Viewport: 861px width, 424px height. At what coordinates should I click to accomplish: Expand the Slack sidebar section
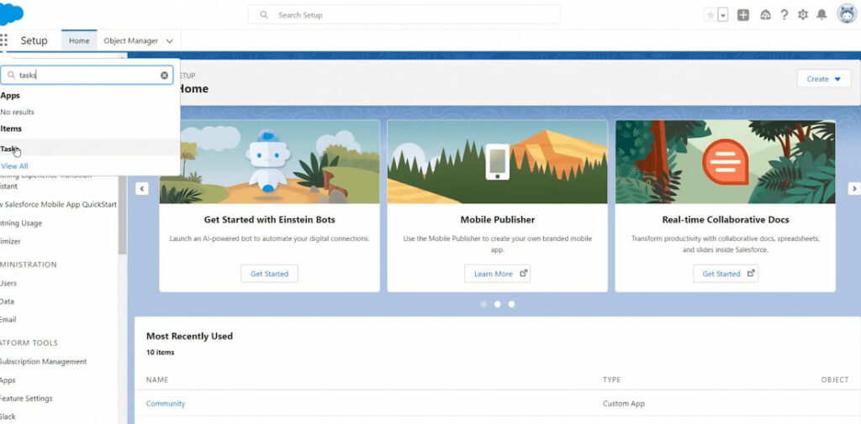click(8, 416)
